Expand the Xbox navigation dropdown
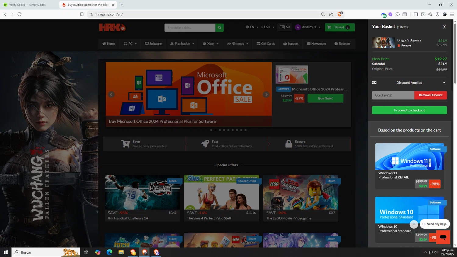The height and width of the screenshot is (257, 457). pos(211,44)
